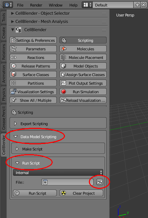Viewport: 148px width, 218px height.
Task: Click the Settings & Preferences wrench icon
Action: click(14, 40)
